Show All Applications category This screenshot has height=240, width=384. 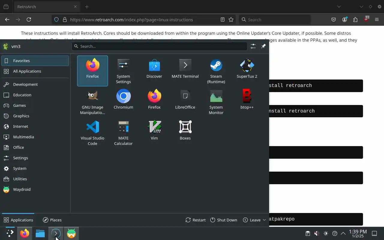pos(35,71)
